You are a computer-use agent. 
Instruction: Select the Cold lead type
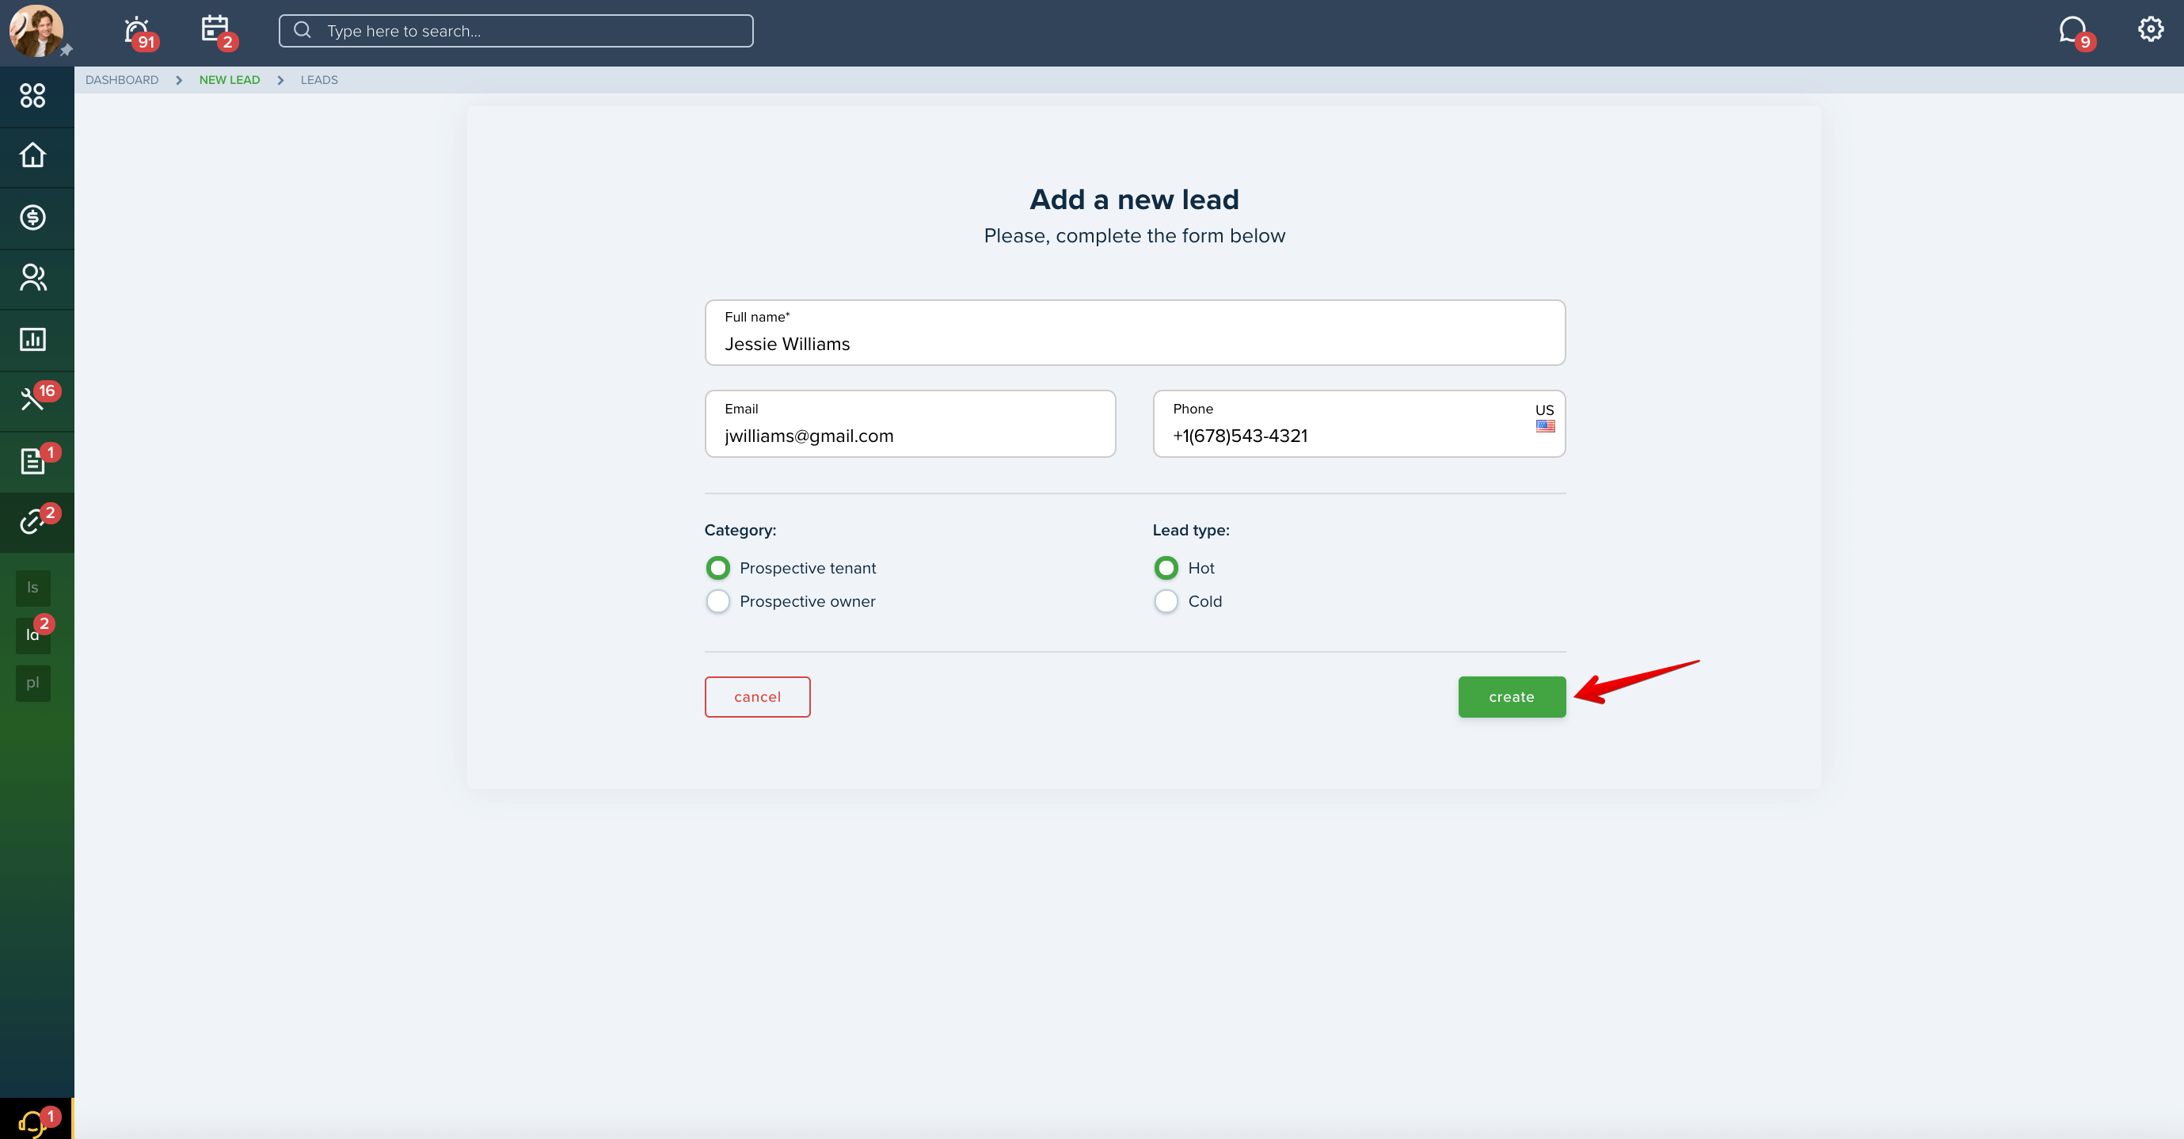pos(1166,601)
